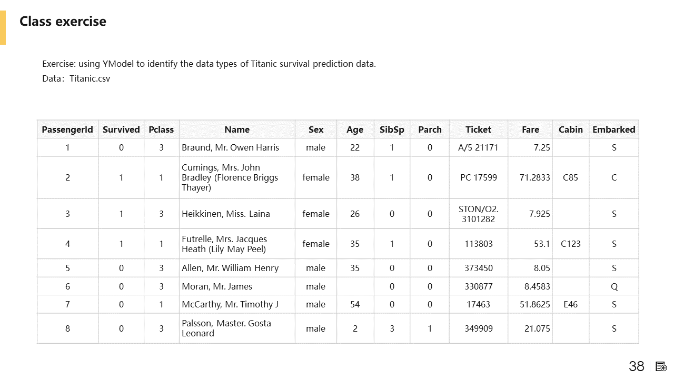
Task: Click the Moran, Mr. James name cell
Action: click(217, 286)
